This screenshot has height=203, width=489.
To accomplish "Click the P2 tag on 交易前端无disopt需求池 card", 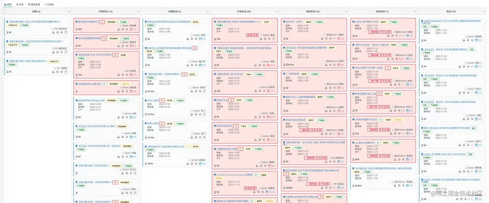I will (x=104, y=84).
